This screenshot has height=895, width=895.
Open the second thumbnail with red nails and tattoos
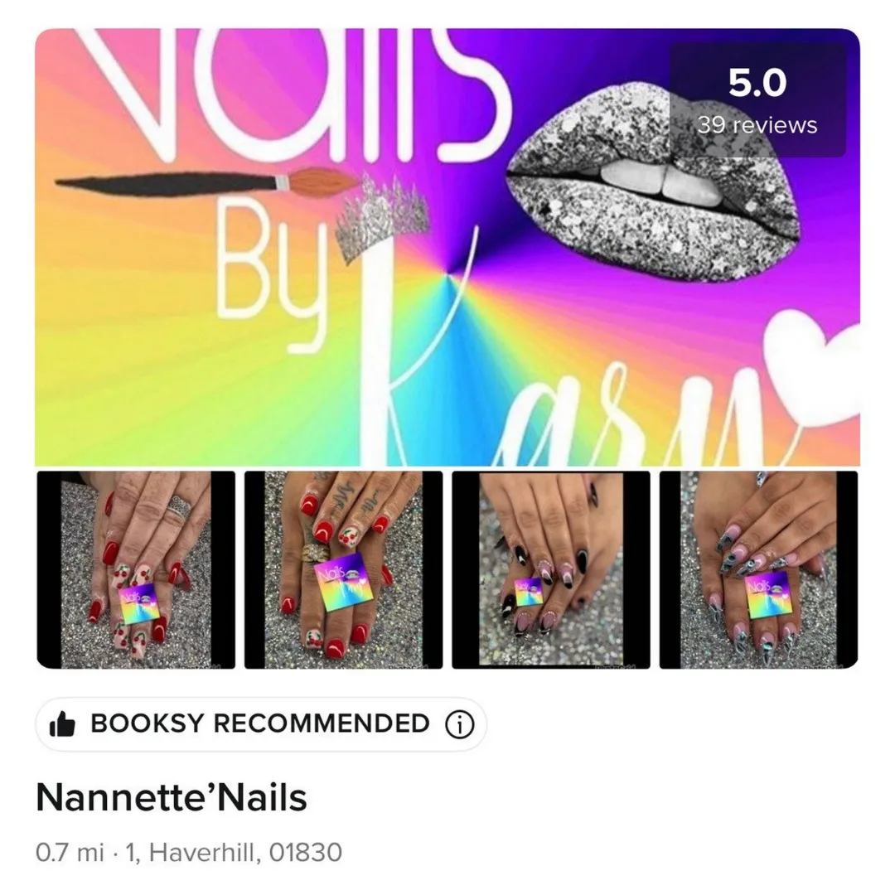[344, 569]
